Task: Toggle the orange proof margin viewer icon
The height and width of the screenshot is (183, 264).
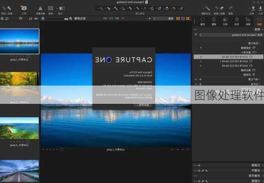Action: coord(178,18)
